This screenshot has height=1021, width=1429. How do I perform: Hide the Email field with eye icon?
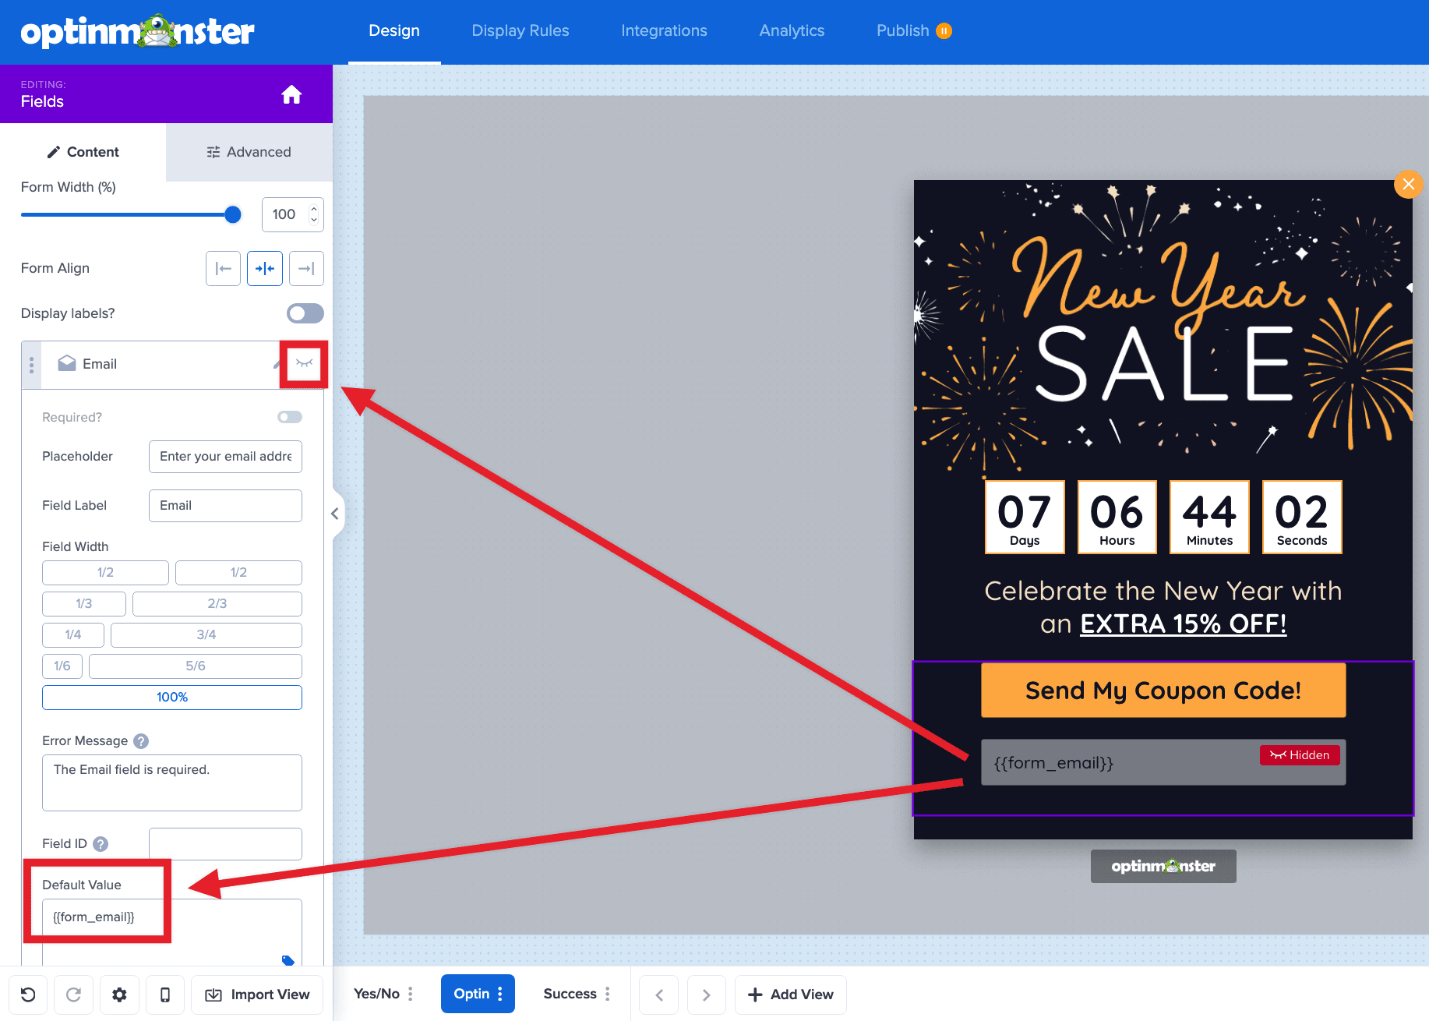[303, 363]
